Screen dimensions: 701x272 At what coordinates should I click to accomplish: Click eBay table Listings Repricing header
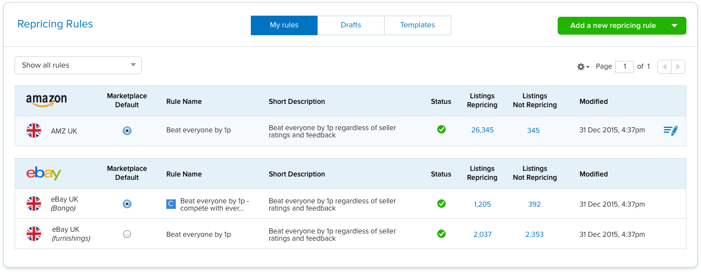pos(482,173)
